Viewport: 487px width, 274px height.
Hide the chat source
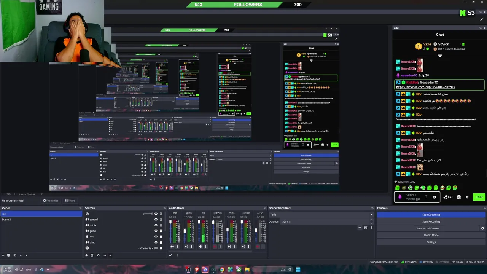[156, 242]
